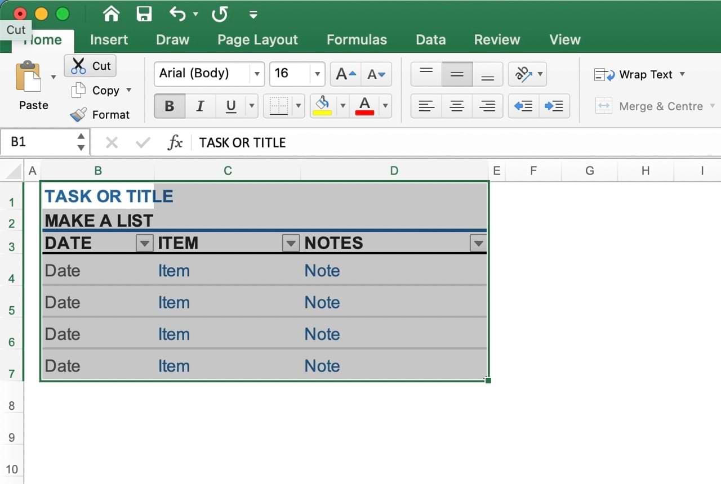The width and height of the screenshot is (721, 484).
Task: Click the Format painter brush icon
Action: [x=78, y=114]
